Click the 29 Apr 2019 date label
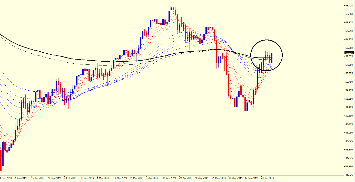This screenshot has height=182, width=355. click(185, 178)
